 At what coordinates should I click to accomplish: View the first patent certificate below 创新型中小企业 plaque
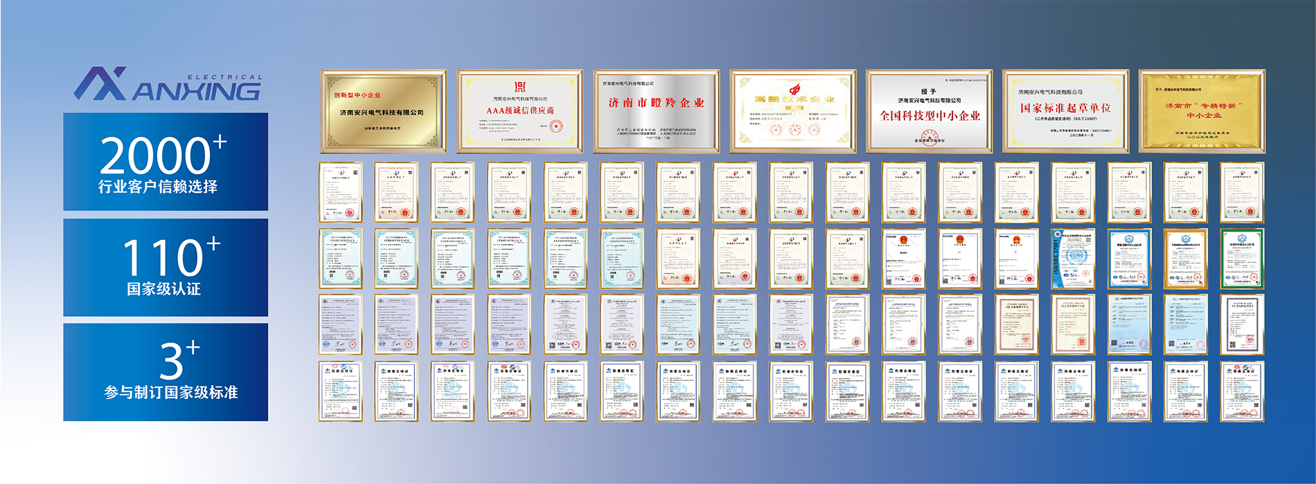point(340,192)
